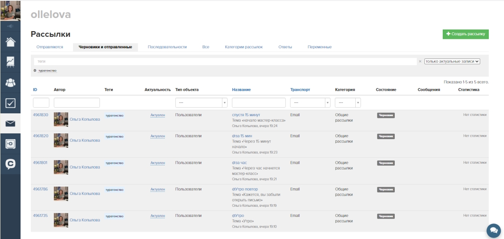This screenshot has width=504, height=239.
Task: Open the safe (sales) sidebar icon
Action: tap(10, 144)
